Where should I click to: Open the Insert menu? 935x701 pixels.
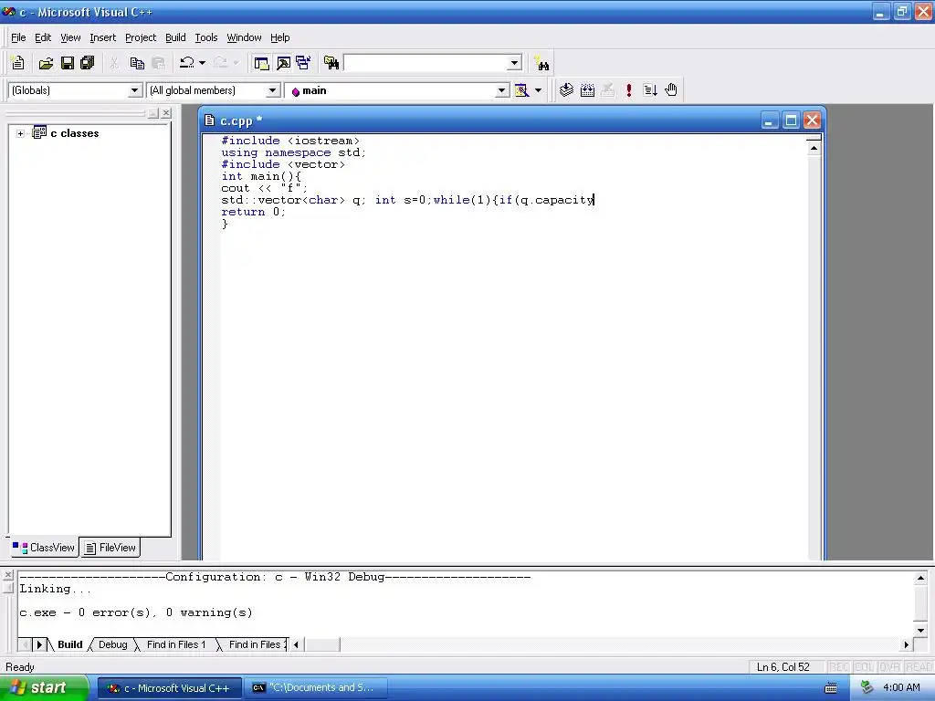point(102,37)
